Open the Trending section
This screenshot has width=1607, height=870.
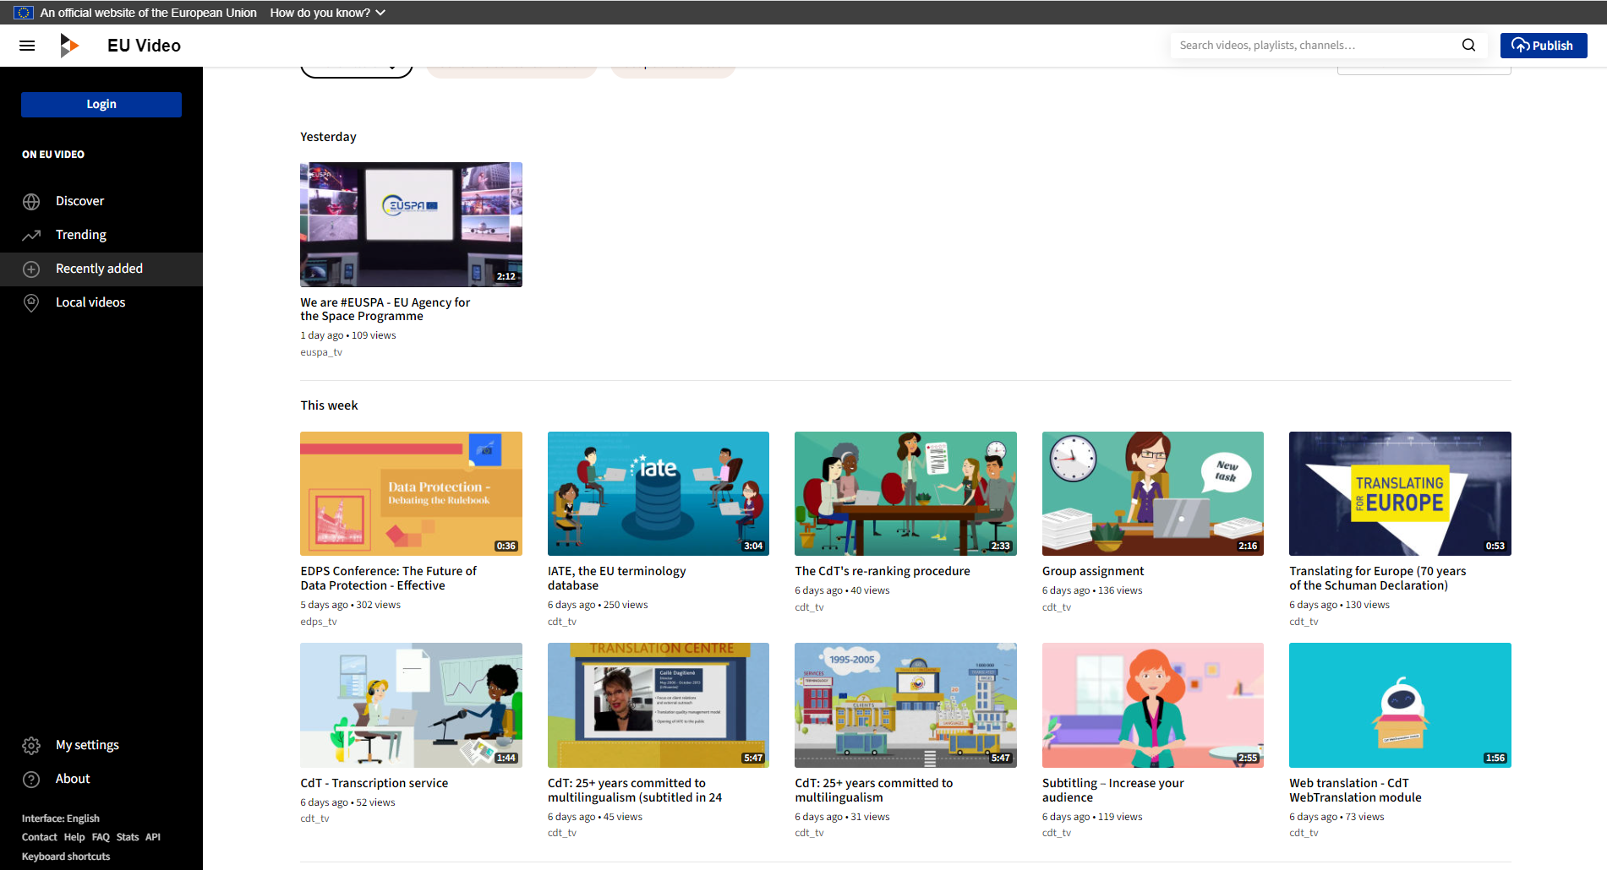(80, 235)
